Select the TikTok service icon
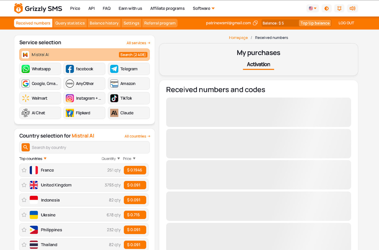The width and height of the screenshot is (379, 250). [114, 98]
